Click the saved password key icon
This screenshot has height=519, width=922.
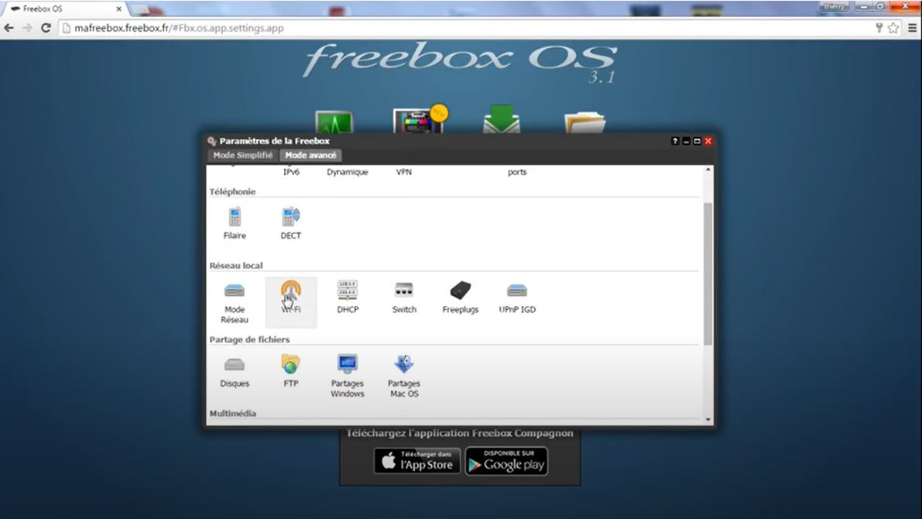point(879,28)
